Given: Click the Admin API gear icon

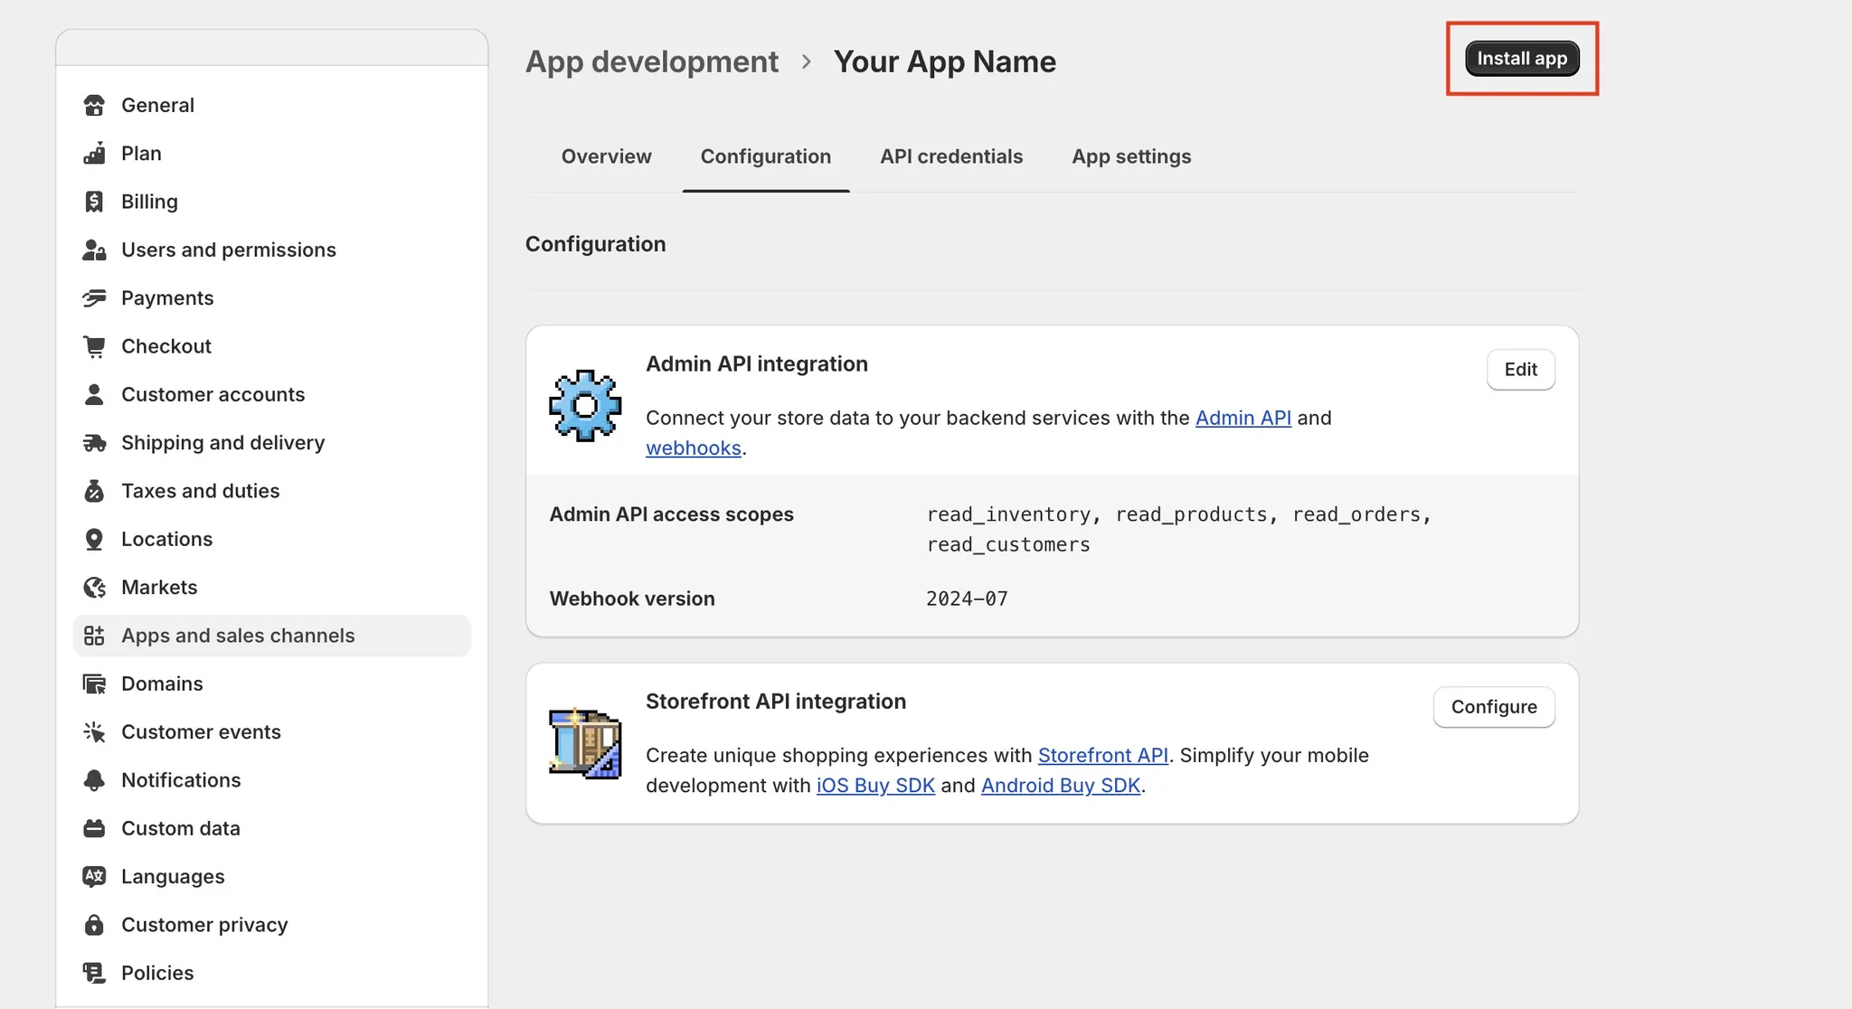Looking at the screenshot, I should [x=585, y=405].
